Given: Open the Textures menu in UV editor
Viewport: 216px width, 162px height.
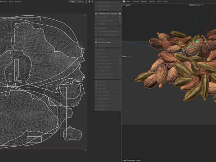Looking at the screenshot, I should [x=18, y=1].
